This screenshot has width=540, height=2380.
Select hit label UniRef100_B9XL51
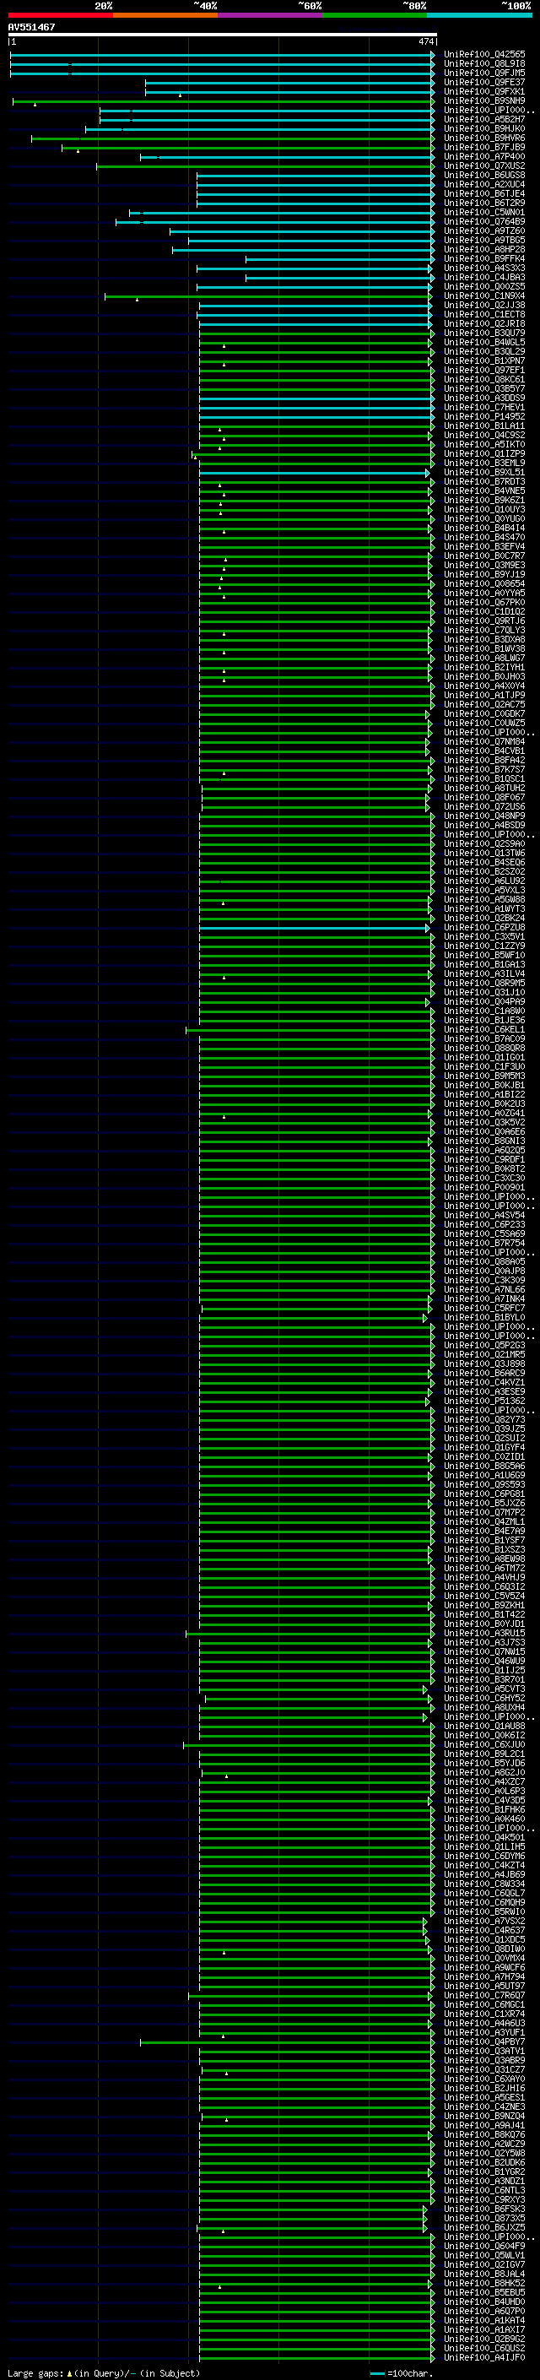484,472
